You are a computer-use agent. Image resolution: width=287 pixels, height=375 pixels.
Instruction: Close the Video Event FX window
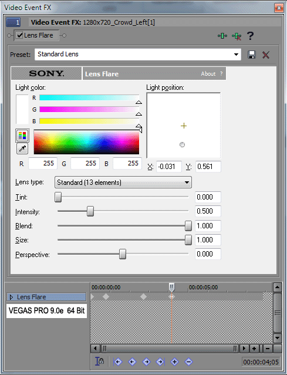[x=279, y=8]
